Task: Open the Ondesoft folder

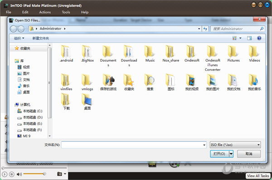Action: 192,54
